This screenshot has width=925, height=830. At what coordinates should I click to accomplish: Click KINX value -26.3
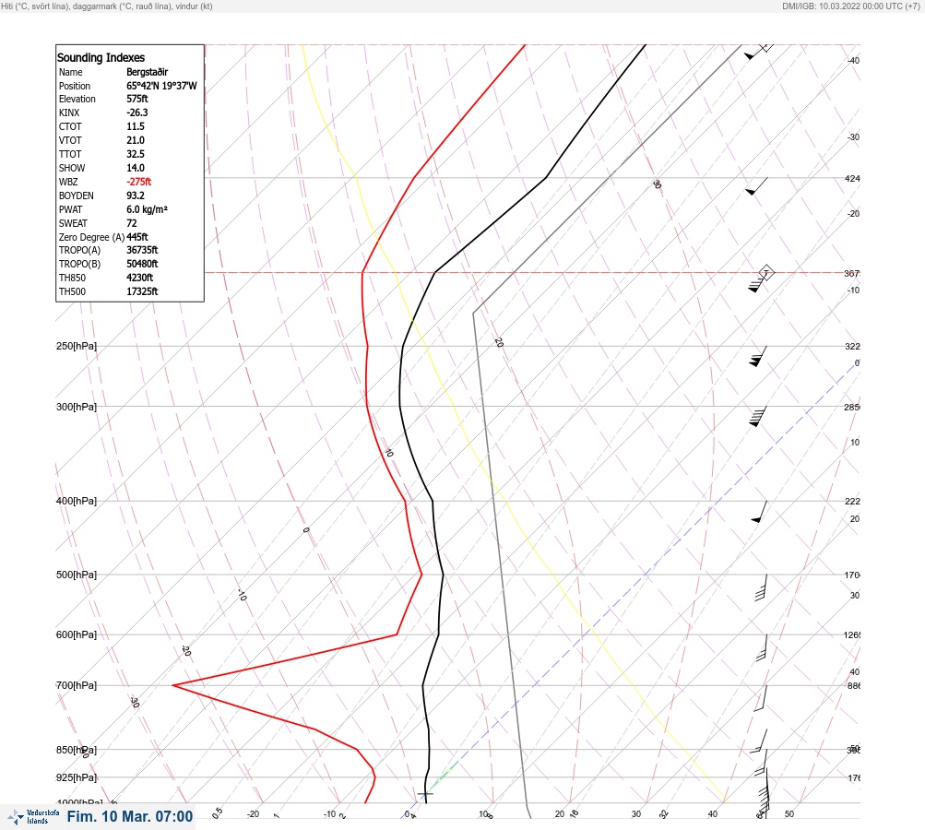point(136,113)
